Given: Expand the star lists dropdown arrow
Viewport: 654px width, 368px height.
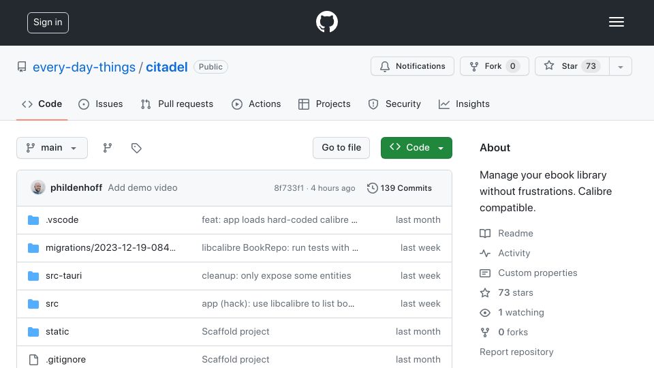Looking at the screenshot, I should pyautogui.click(x=621, y=67).
